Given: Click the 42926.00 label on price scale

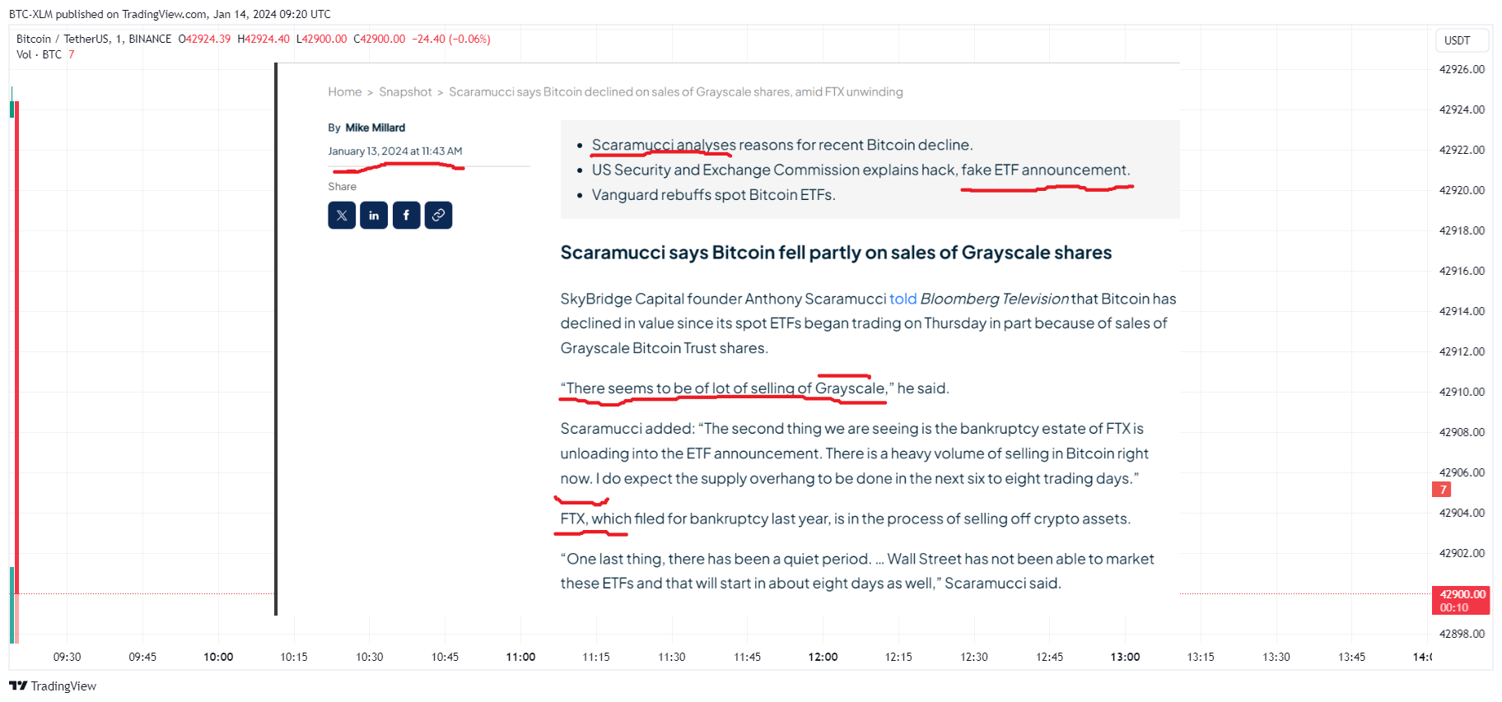Looking at the screenshot, I should click(x=1462, y=69).
